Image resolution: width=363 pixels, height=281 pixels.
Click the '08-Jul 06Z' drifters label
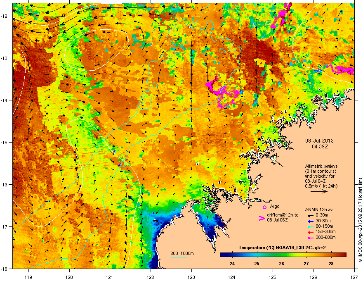click(277, 220)
